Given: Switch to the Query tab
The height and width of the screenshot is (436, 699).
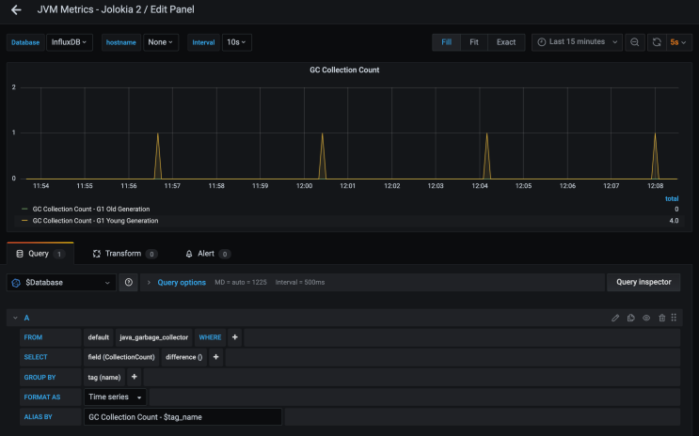Looking at the screenshot, I should (x=40, y=254).
